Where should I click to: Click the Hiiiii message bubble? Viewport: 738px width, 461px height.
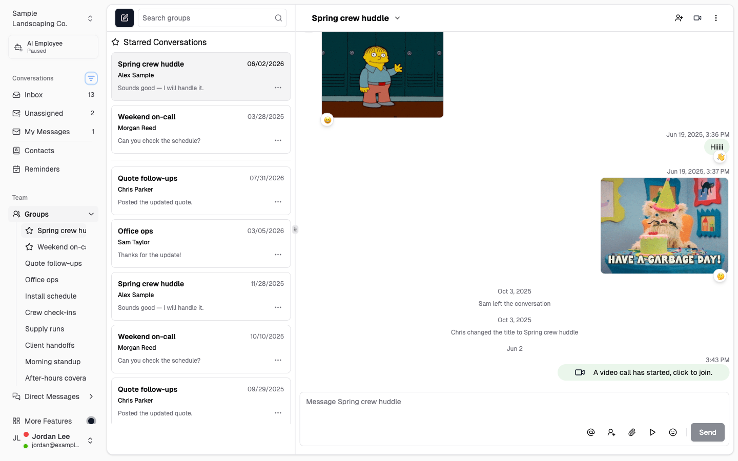pyautogui.click(x=716, y=147)
